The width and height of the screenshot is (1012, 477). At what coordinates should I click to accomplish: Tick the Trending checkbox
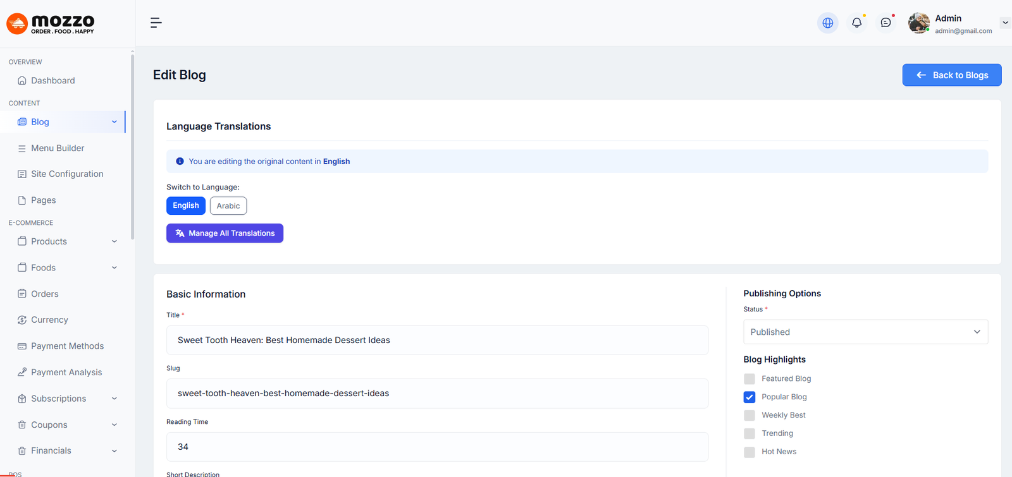750,433
